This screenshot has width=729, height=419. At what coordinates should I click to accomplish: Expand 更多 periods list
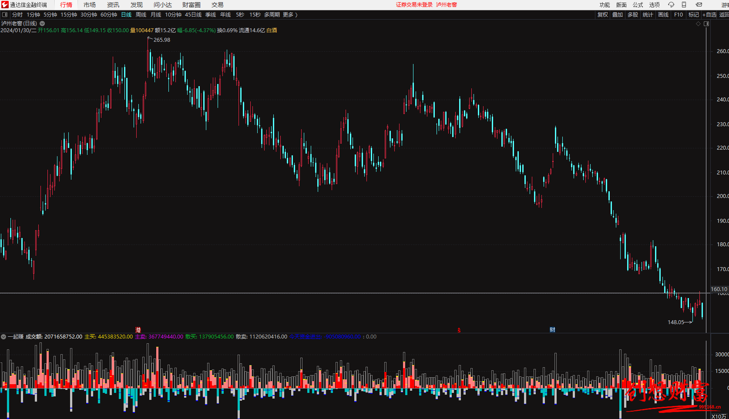click(x=290, y=15)
